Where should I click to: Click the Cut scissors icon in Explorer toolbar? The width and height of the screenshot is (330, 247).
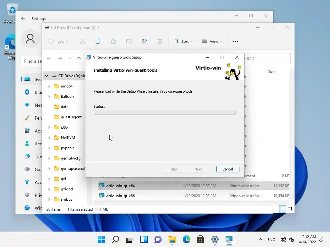click(x=82, y=41)
